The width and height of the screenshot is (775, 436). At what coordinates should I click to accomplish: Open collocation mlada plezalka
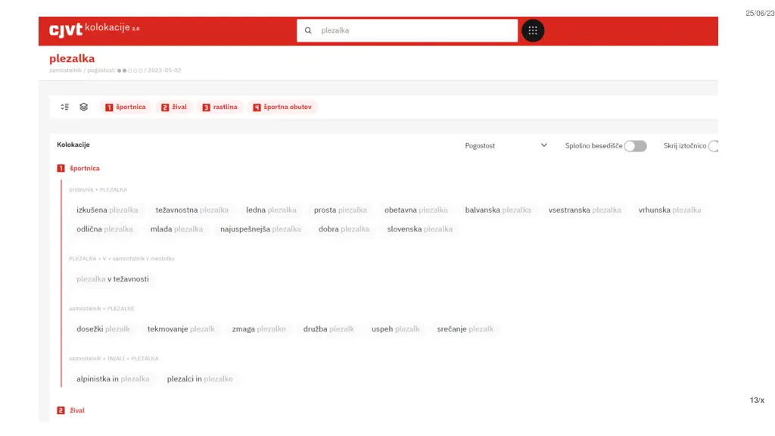176,229
